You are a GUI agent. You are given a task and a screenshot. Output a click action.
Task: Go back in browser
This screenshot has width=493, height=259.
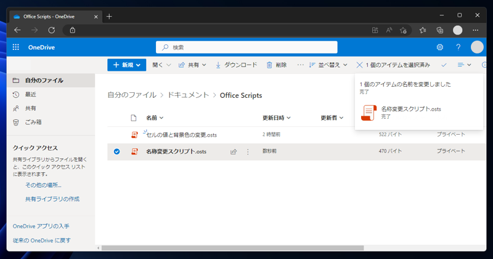[x=18, y=30]
